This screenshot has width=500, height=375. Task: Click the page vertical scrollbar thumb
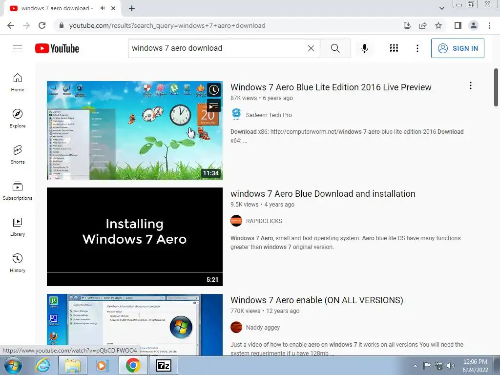(x=496, y=87)
